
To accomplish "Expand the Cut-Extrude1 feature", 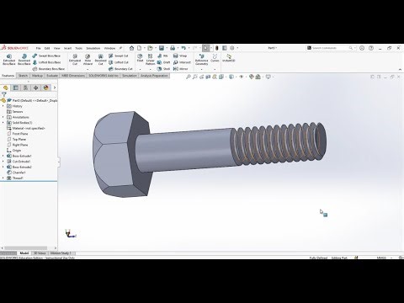I will pos(3,162).
